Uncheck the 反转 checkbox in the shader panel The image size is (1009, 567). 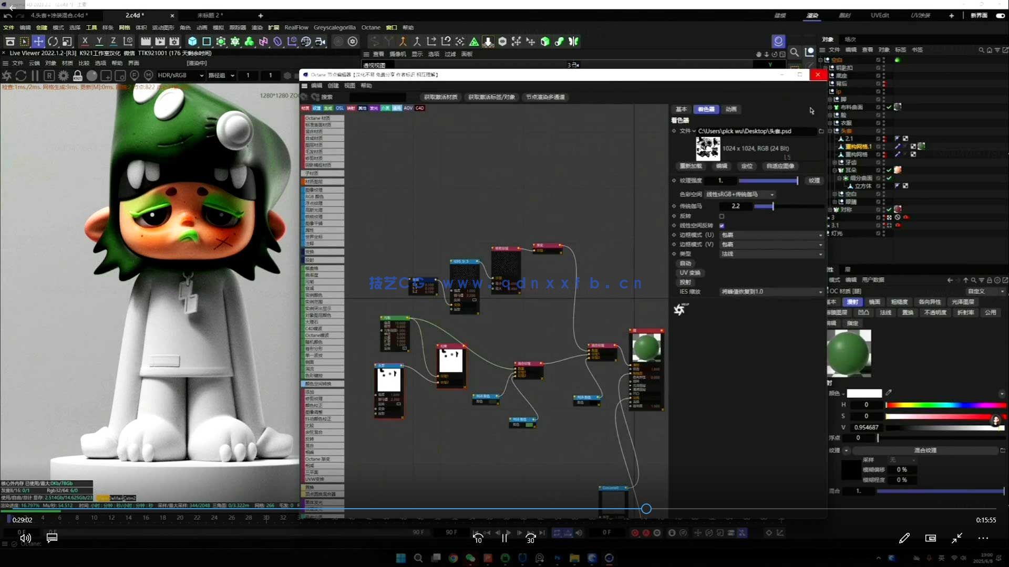722,216
